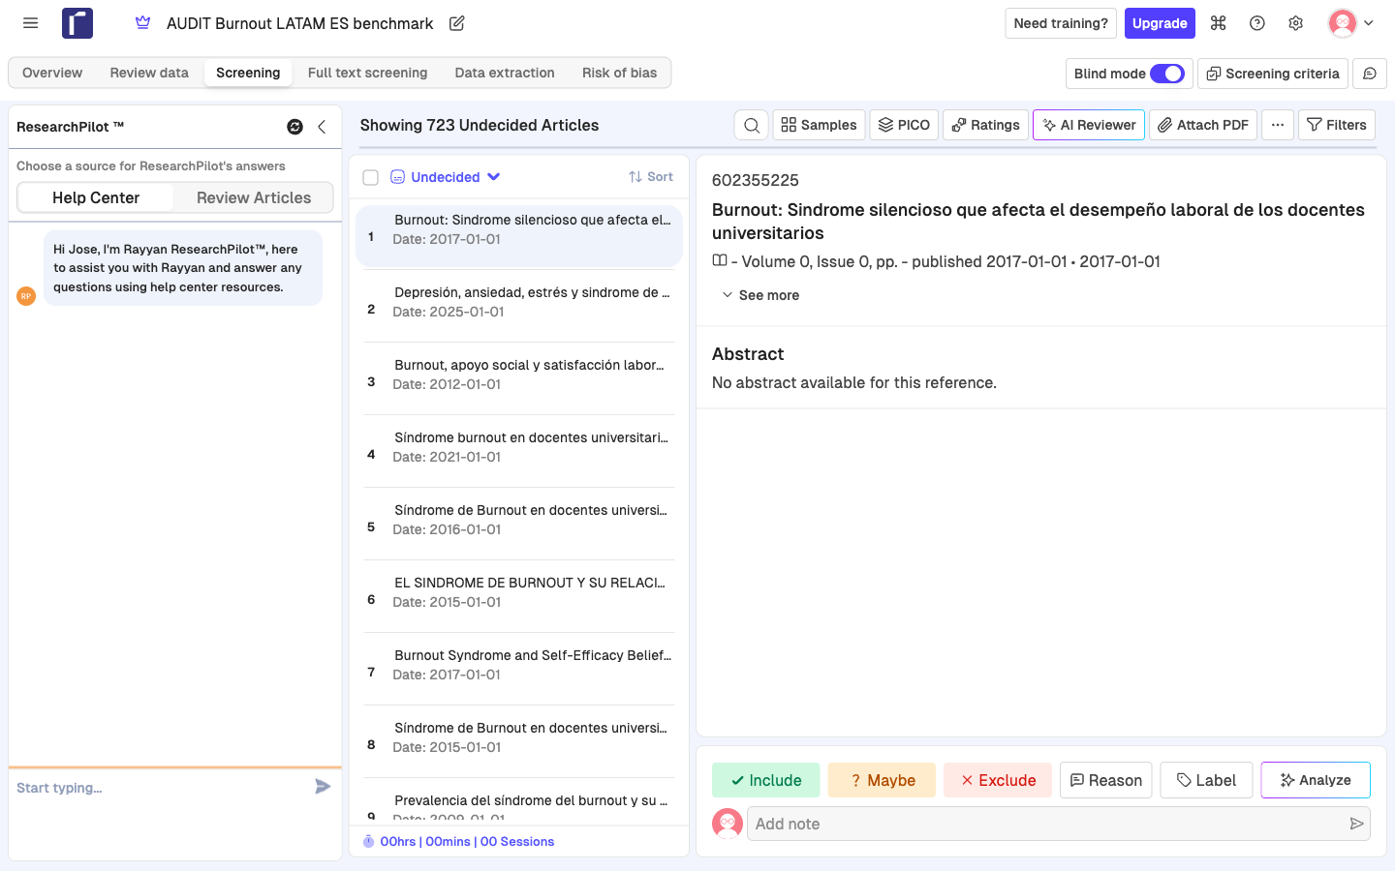Open the account menu chevron
The width and height of the screenshot is (1395, 871).
point(1369,23)
